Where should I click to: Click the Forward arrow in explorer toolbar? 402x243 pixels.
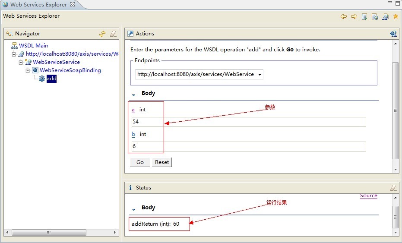pos(354,16)
